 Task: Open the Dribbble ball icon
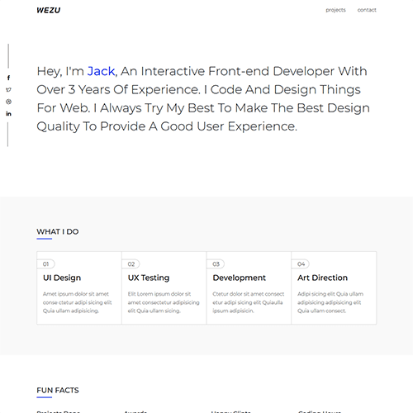click(8, 102)
